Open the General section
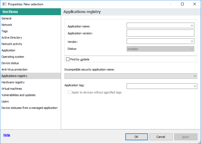 coord(7,18)
